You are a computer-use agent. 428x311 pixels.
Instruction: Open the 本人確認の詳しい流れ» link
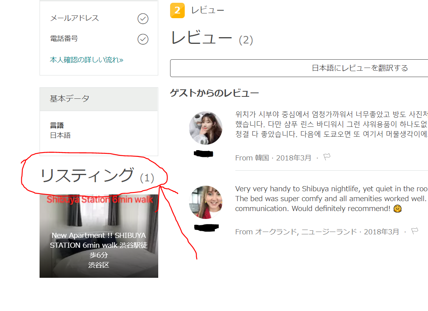click(x=87, y=60)
